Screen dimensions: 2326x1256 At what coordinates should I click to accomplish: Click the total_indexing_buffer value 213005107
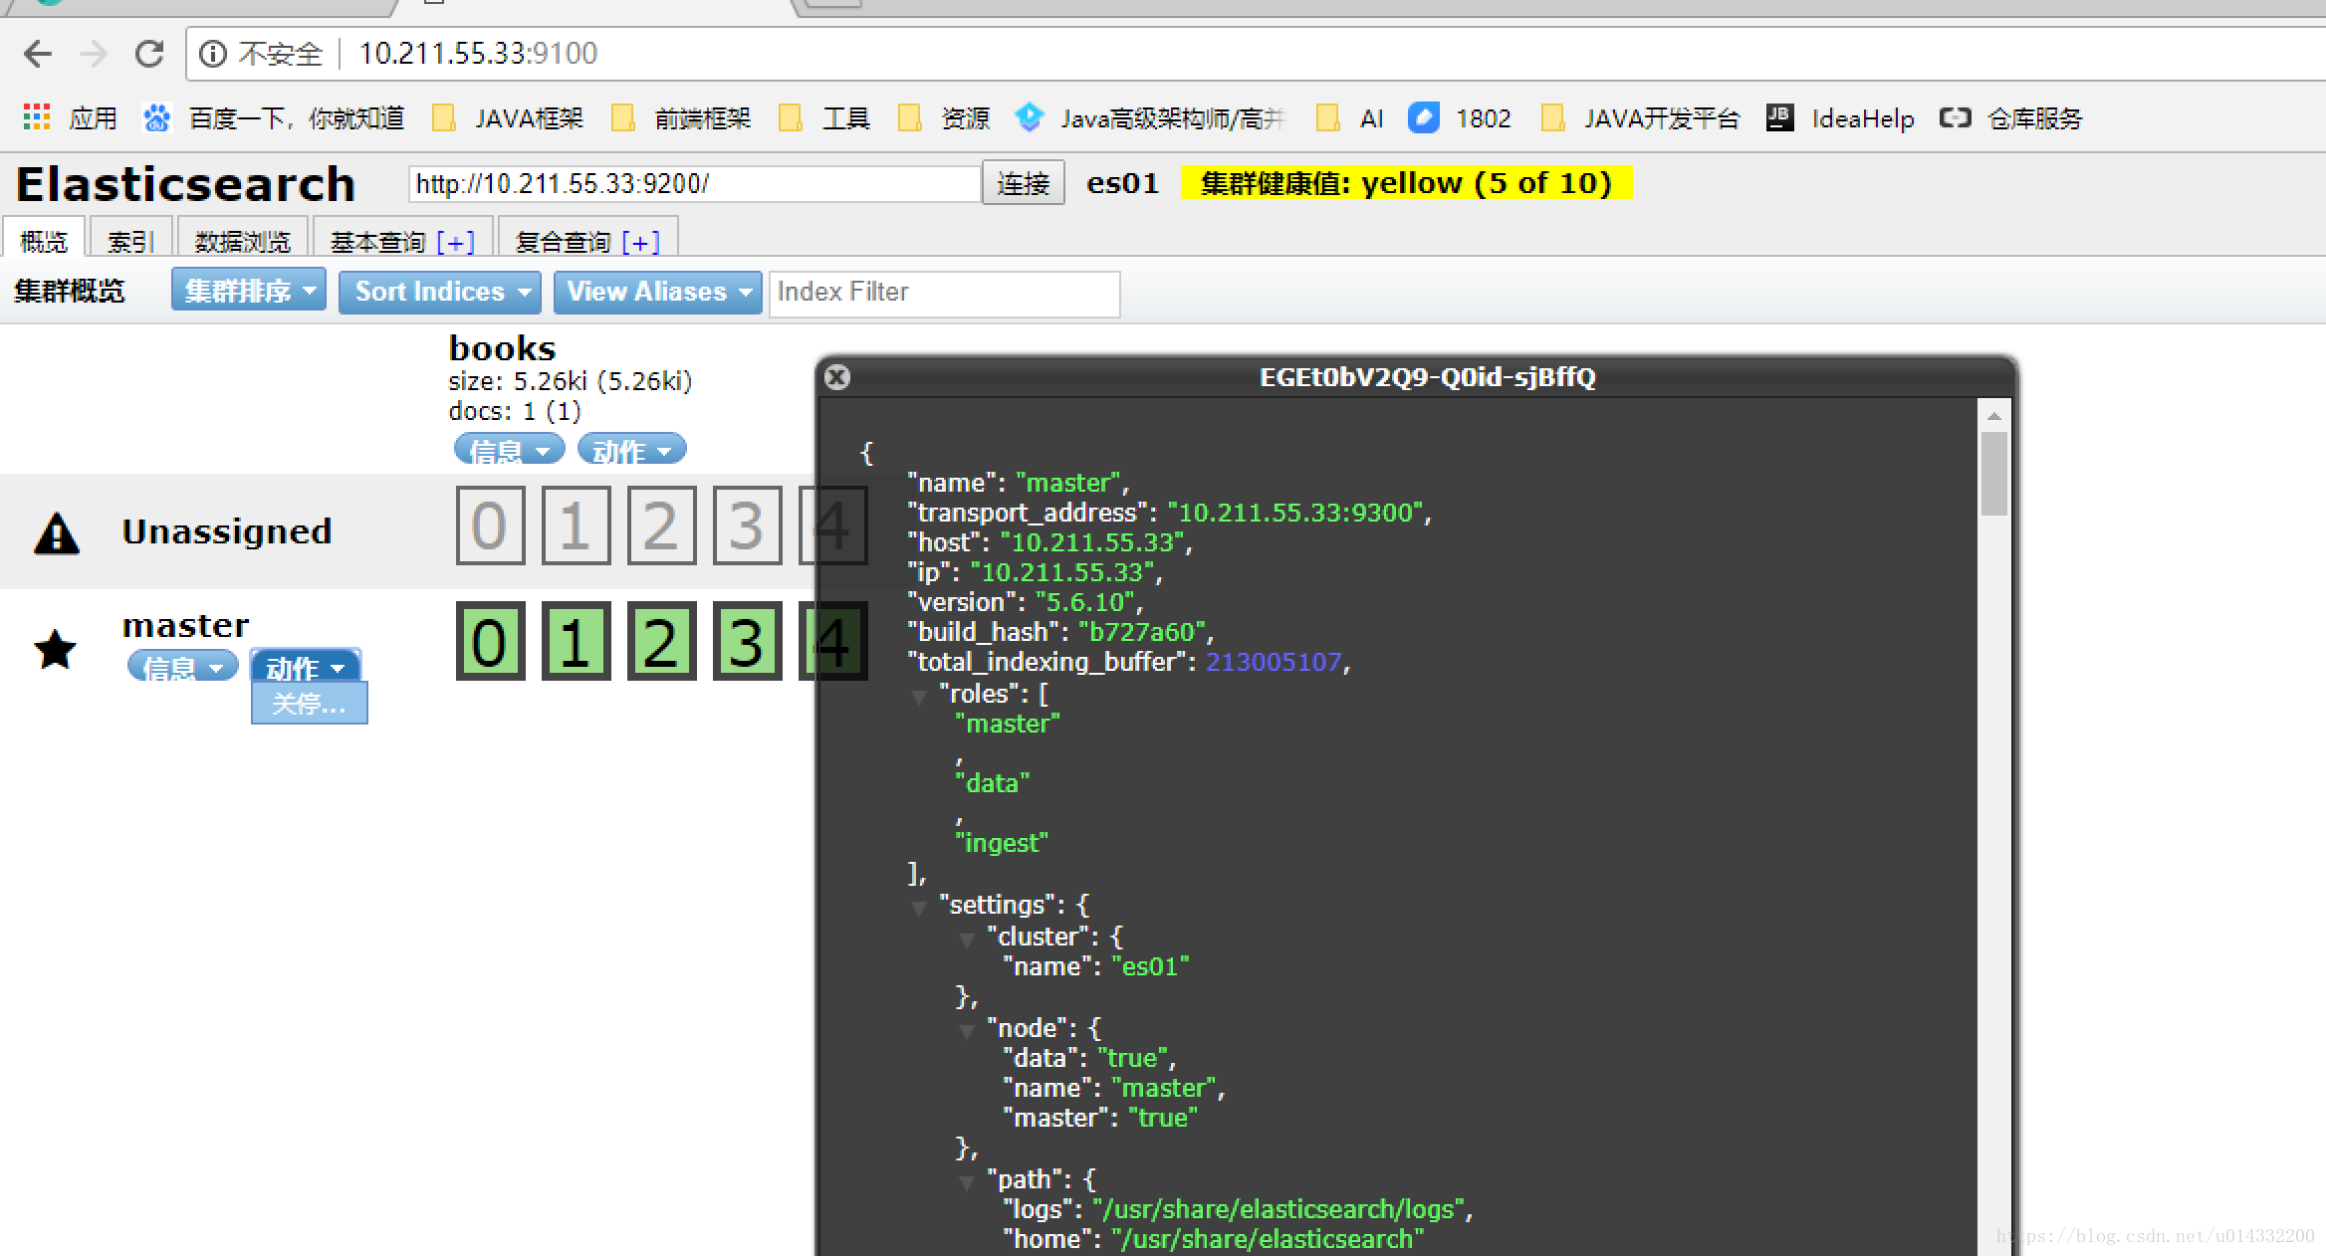pyautogui.click(x=1274, y=662)
